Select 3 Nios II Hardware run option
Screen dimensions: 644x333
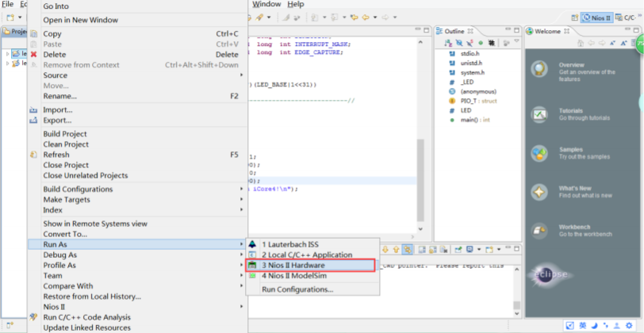point(293,265)
